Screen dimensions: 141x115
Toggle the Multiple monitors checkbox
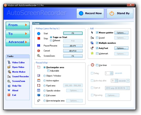pyautogui.click(x=97, y=43)
